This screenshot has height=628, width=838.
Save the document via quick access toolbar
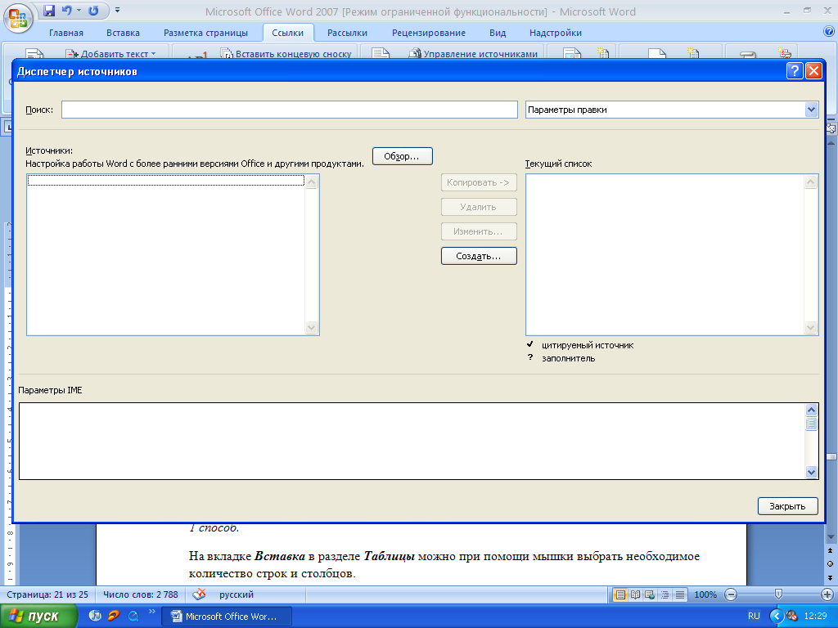[x=49, y=11]
